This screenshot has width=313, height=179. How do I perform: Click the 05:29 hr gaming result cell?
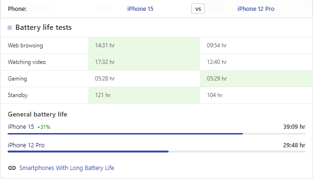pos(256,79)
